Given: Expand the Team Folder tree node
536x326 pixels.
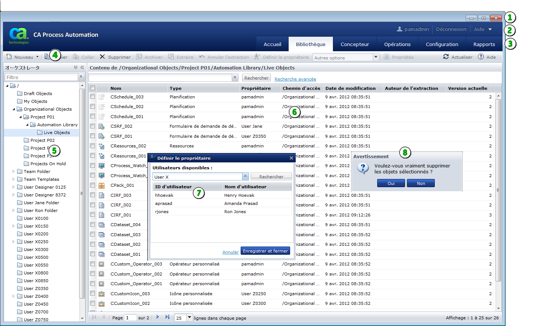Looking at the screenshot, I should pos(13,171).
